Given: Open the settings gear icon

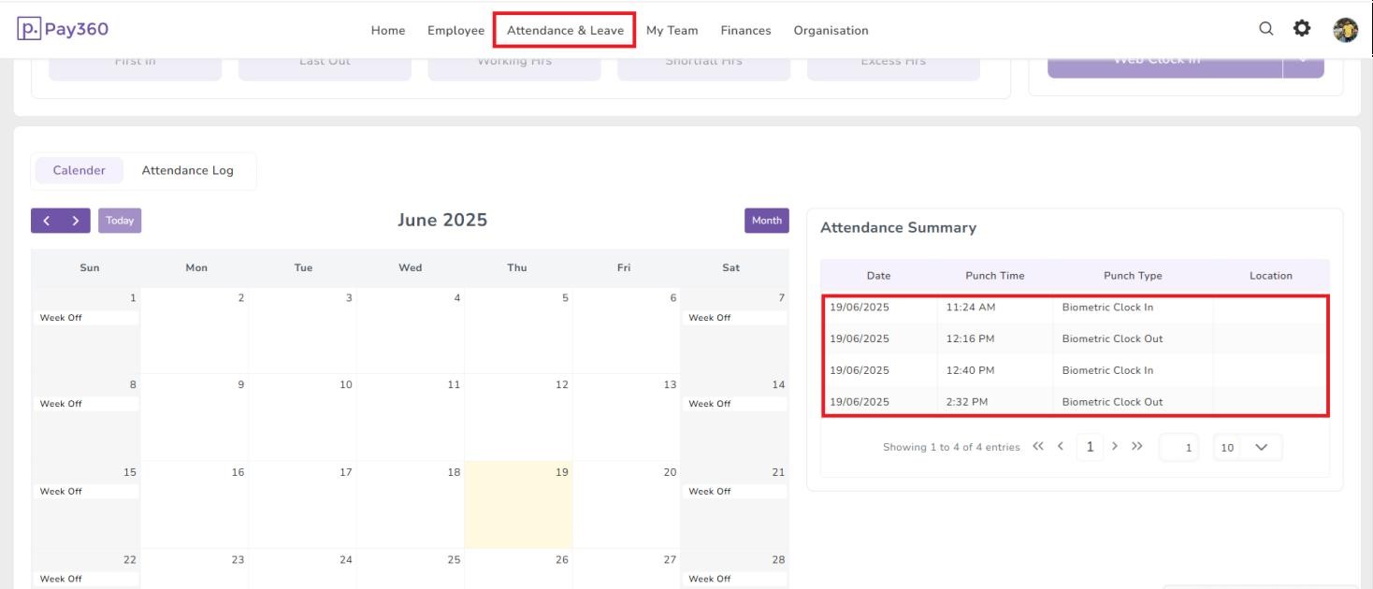Looking at the screenshot, I should pyautogui.click(x=1301, y=29).
